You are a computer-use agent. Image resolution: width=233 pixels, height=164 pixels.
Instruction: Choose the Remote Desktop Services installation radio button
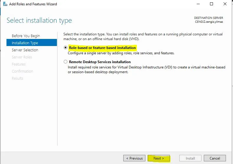coord(65,62)
